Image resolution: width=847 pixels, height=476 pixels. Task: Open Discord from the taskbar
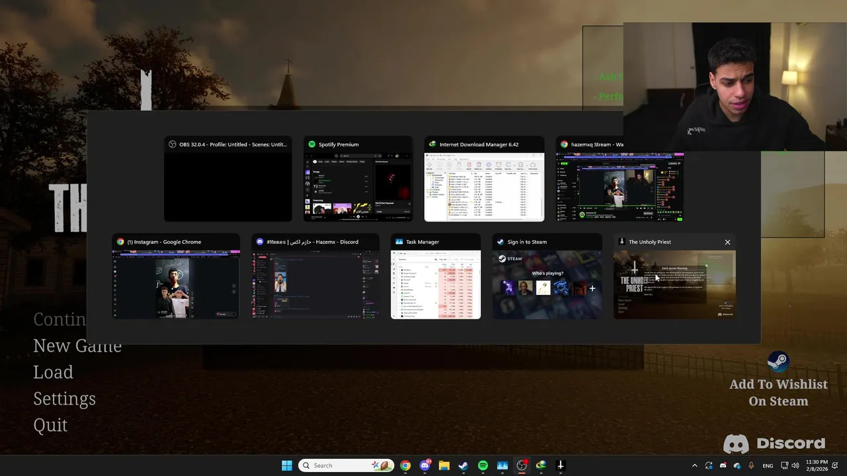[x=425, y=465]
